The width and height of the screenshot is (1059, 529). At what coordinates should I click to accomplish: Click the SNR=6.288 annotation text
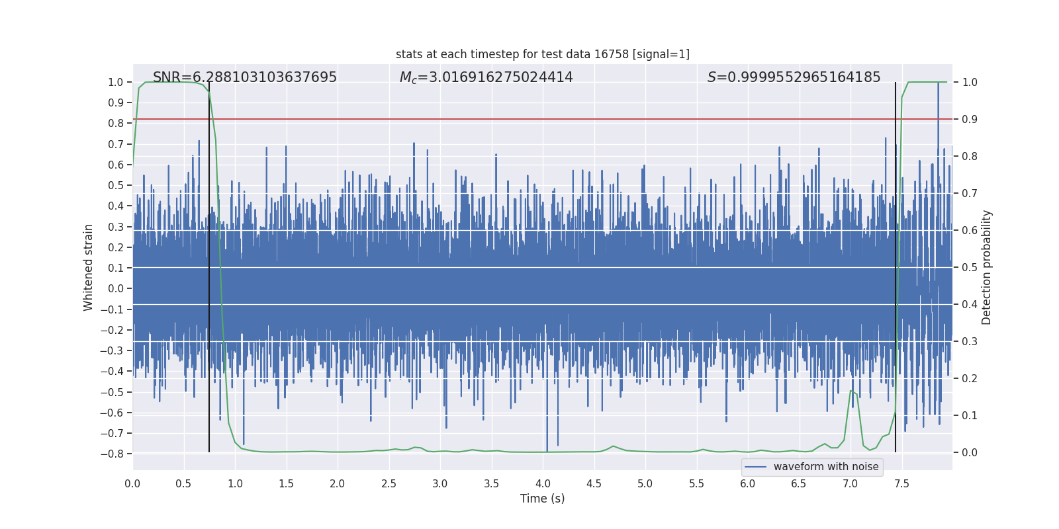click(245, 77)
